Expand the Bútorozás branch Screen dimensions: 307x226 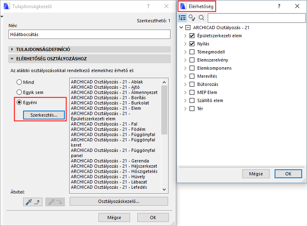185,84
